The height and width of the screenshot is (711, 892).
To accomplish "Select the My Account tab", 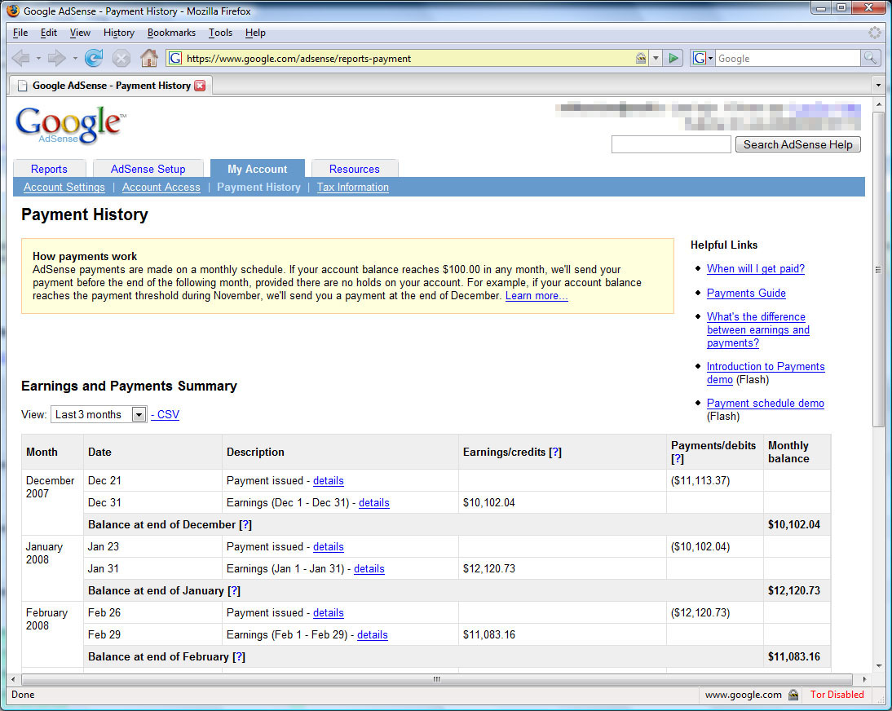I will (257, 169).
